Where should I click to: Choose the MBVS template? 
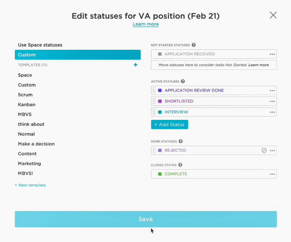click(x=25, y=114)
